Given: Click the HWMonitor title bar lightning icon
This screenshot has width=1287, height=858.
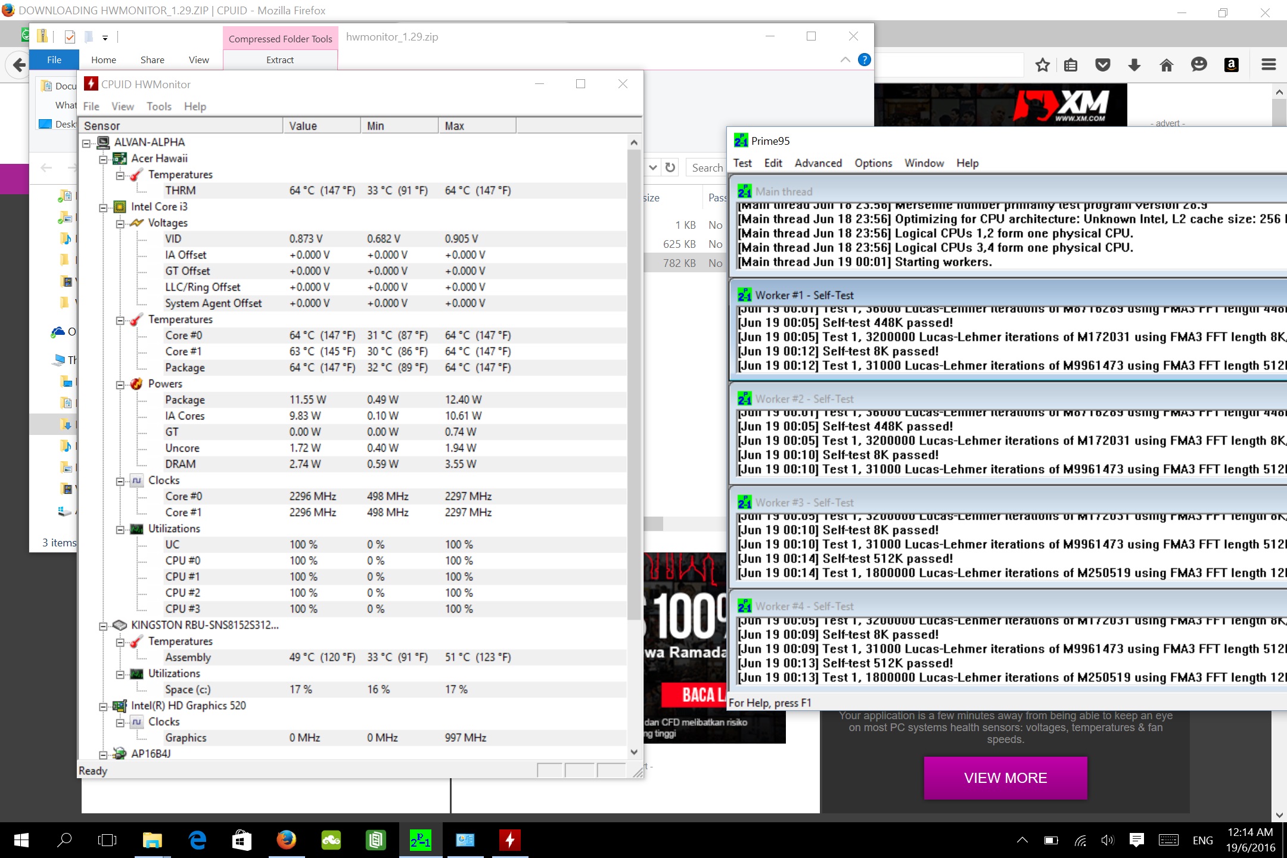Looking at the screenshot, I should pyautogui.click(x=91, y=84).
